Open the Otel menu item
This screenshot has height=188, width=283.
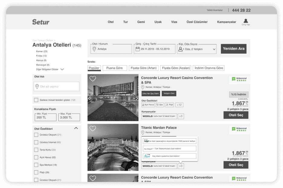pyautogui.click(x=111, y=22)
